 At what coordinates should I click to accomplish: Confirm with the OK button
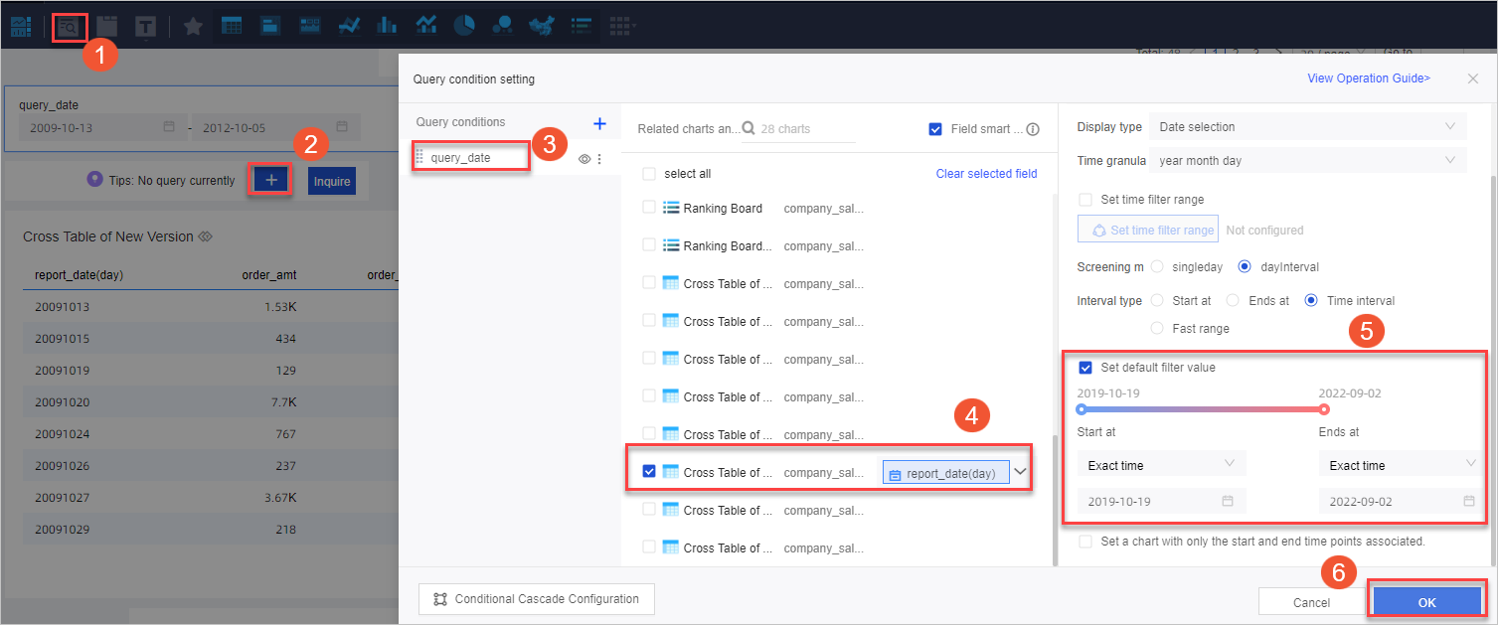[x=1426, y=602]
